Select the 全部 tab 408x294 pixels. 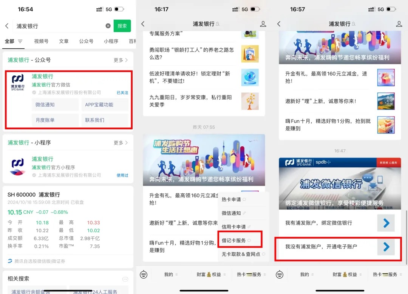9,41
